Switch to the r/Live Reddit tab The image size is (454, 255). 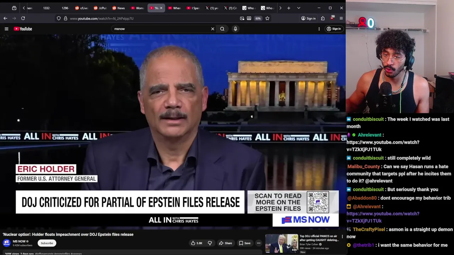click(82, 8)
